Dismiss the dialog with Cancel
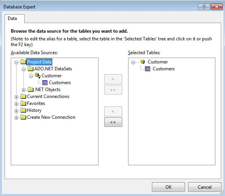Viewport: 225px width, 196px height. (x=205, y=187)
